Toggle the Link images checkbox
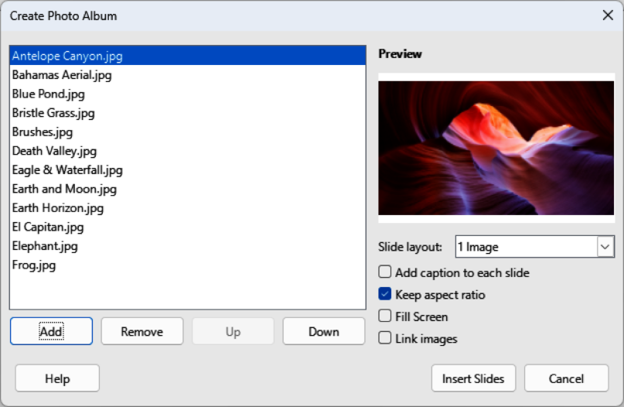 [384, 338]
